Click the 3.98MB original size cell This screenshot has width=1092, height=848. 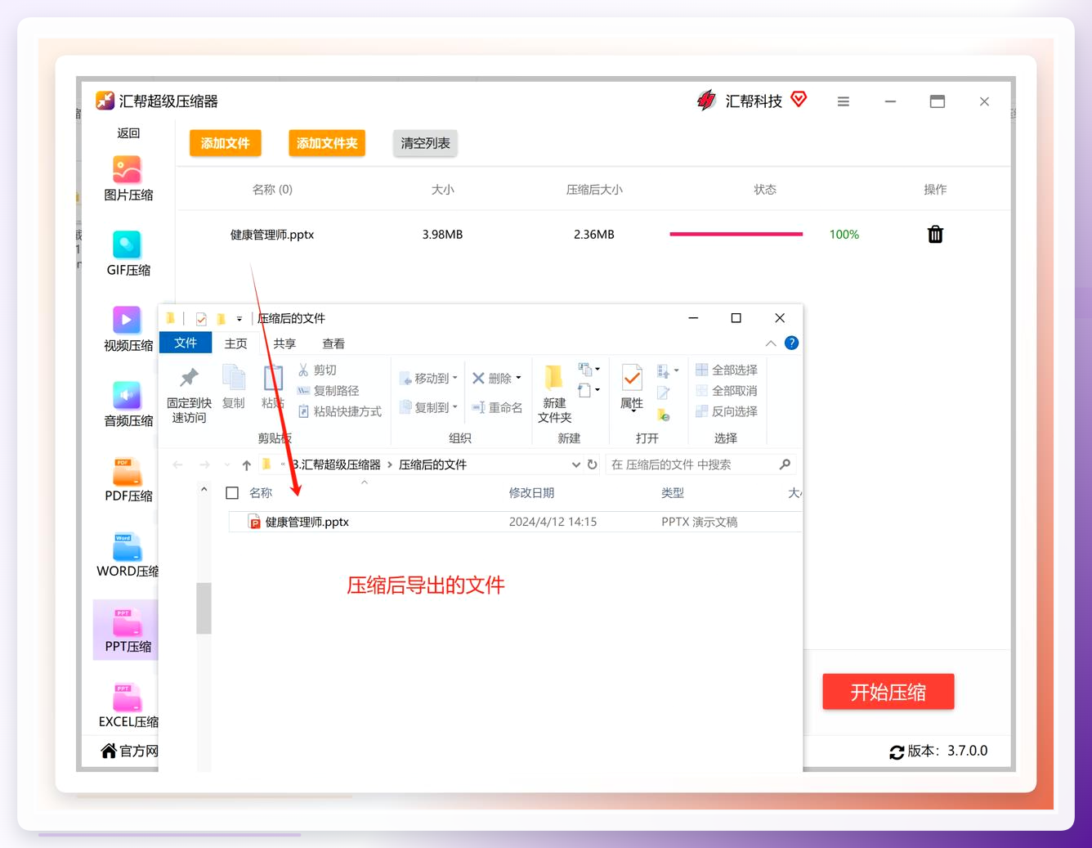(442, 235)
